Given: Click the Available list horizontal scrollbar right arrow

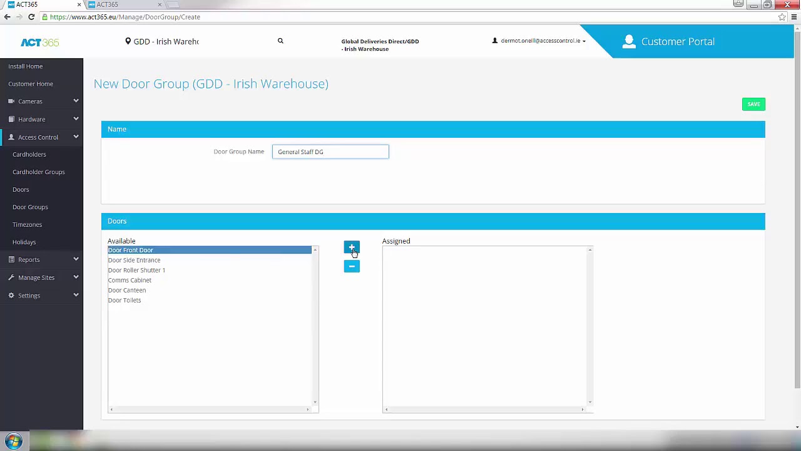Looking at the screenshot, I should coord(308,410).
